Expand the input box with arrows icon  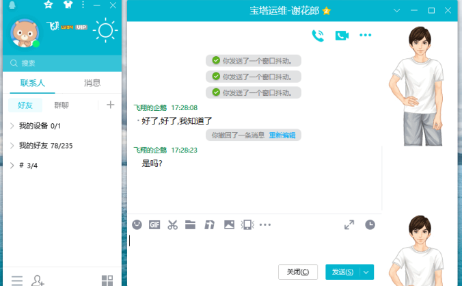[x=349, y=224]
